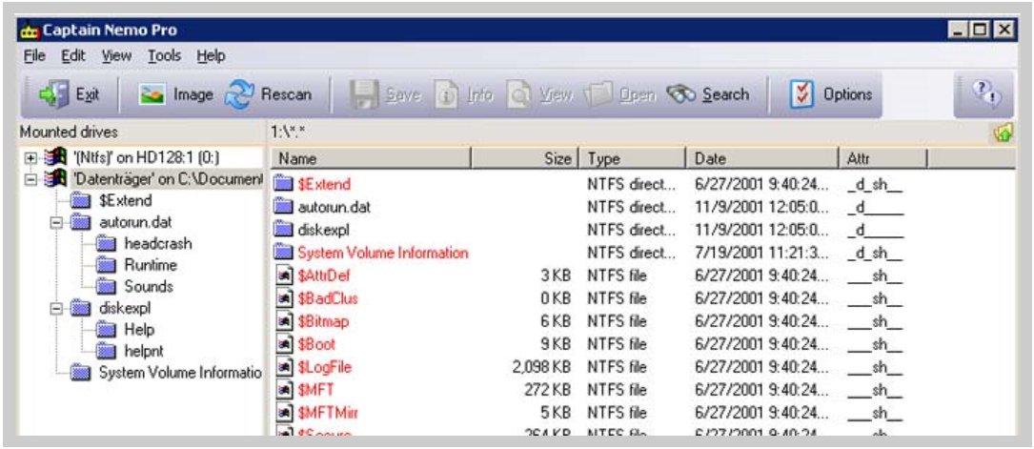Open the View menu
The height and width of the screenshot is (449, 1034).
116,56
